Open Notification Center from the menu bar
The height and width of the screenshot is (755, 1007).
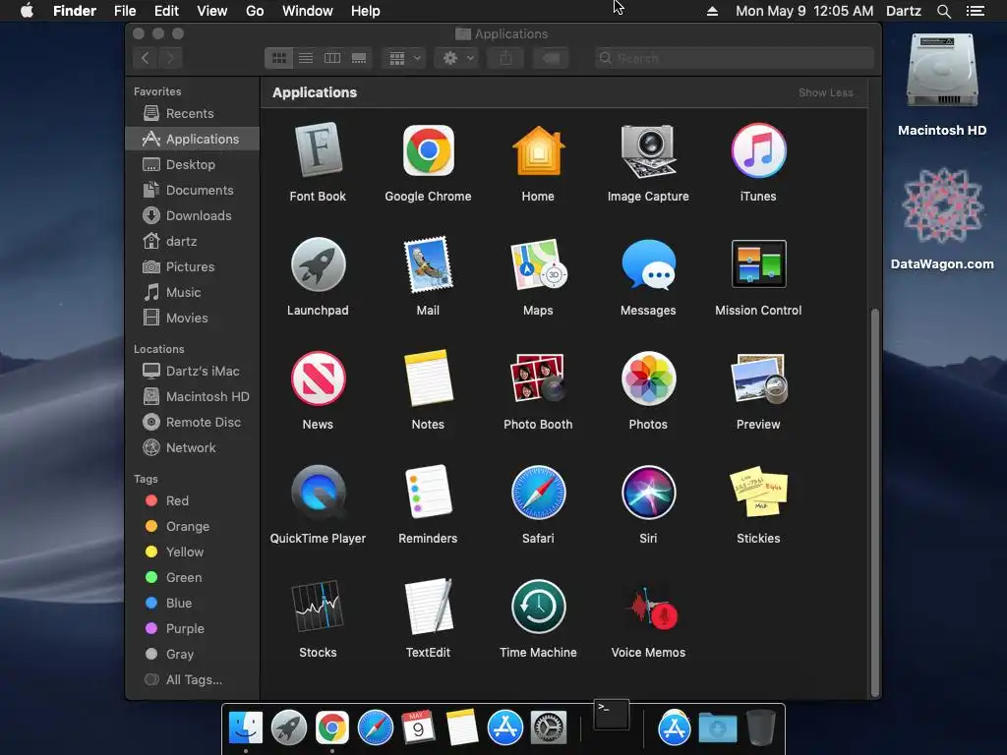(x=975, y=11)
